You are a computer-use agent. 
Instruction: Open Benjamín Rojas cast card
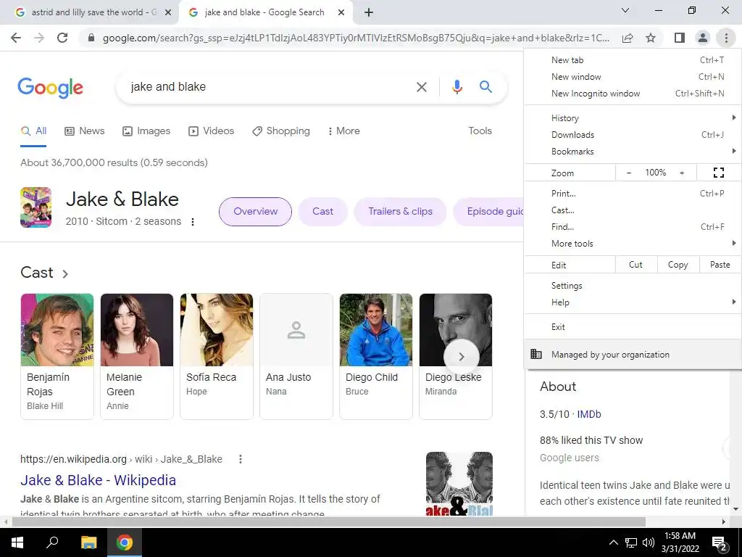tap(57, 356)
